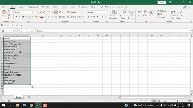Toggle align text right
Screen dimensions: 193x108
click(x=56, y=17)
